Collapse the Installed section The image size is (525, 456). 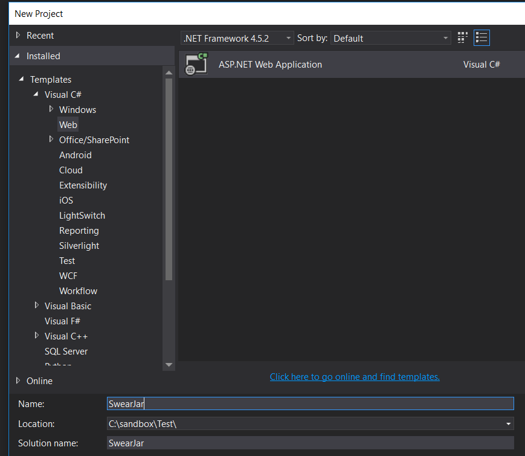(x=18, y=56)
